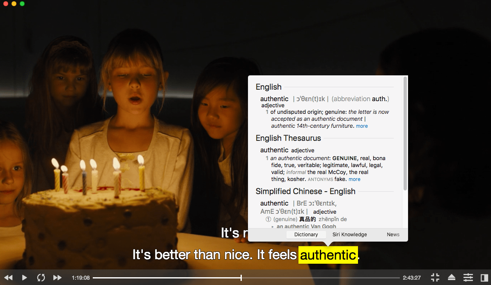Expand the "an authentic Van Gogh" example triangle

tap(273, 227)
